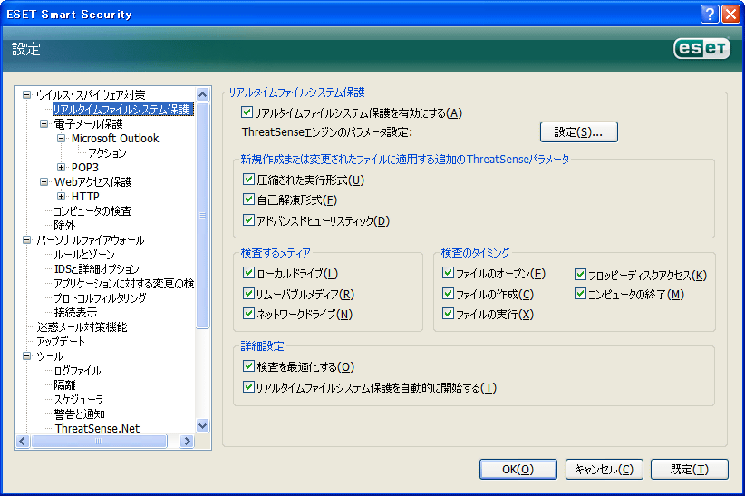Collapse the Webアクセス保護 tree node
The width and height of the screenshot is (745, 496).
tap(44, 181)
